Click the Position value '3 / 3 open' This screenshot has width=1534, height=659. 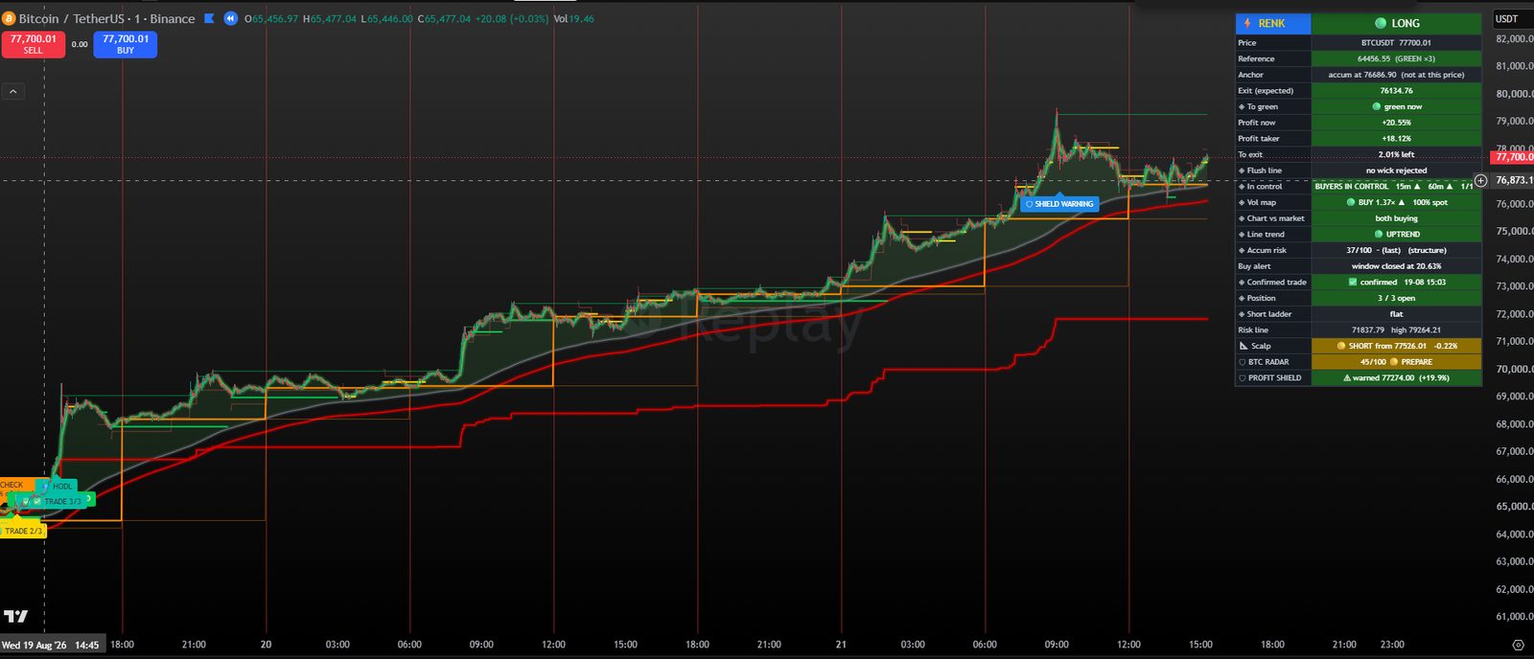1396,298
